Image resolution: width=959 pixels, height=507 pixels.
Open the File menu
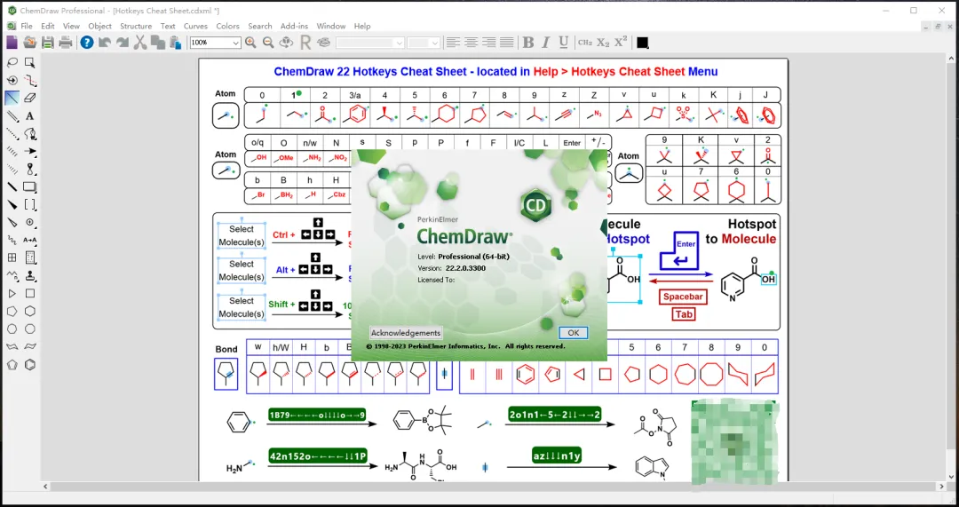(27, 27)
